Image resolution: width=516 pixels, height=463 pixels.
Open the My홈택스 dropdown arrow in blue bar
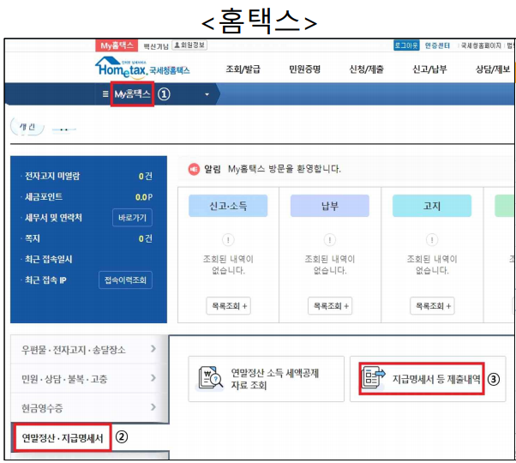tap(207, 94)
